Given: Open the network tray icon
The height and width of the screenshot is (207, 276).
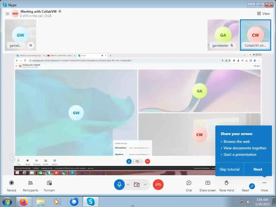Looking at the screenshot, I should [x=242, y=202].
